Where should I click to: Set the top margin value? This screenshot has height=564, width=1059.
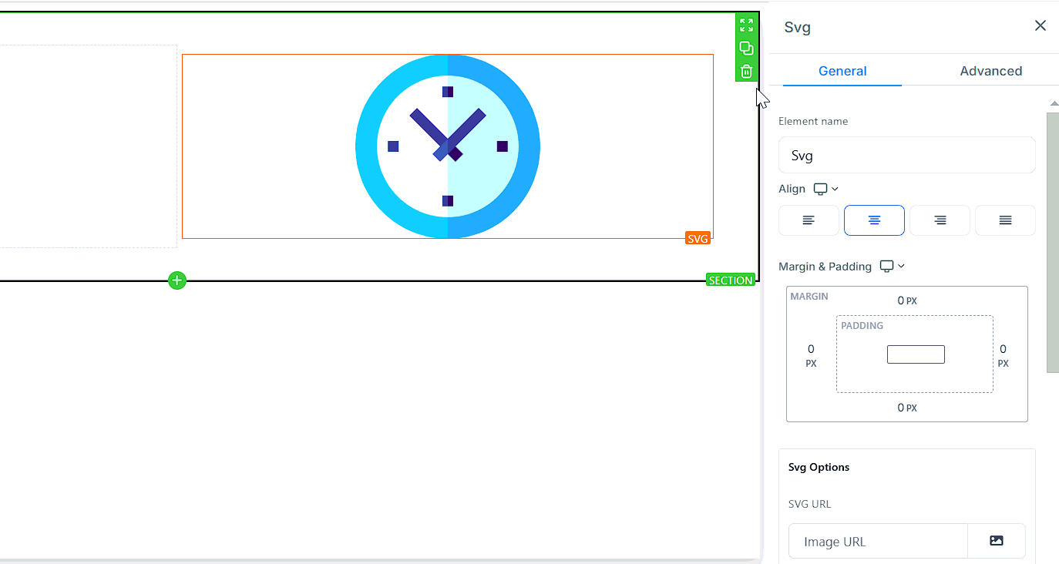click(x=907, y=300)
